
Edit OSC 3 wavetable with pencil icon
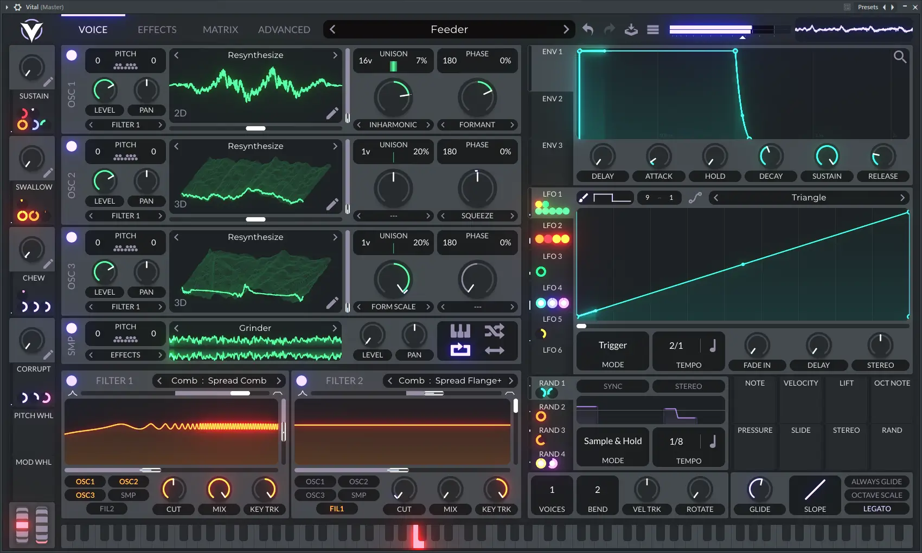click(332, 303)
